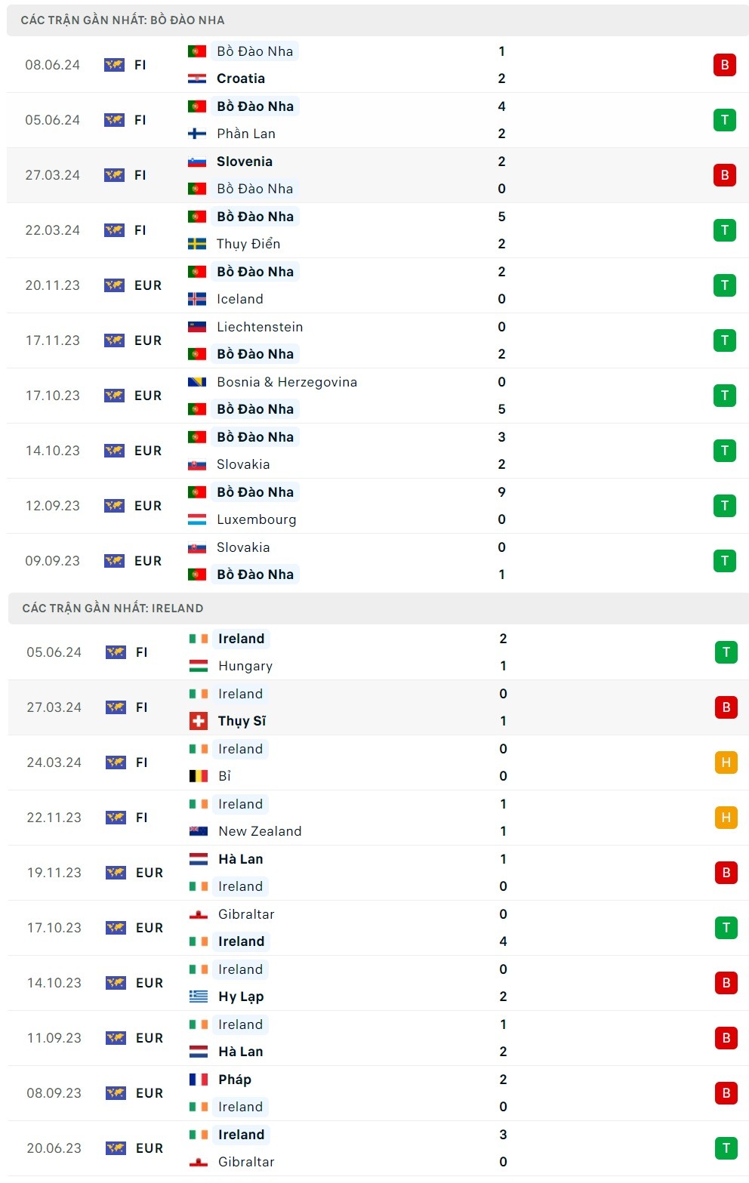Click the competition icon on the 20.11.23 row
Screen dimensions: 749x1183
pos(115,285)
